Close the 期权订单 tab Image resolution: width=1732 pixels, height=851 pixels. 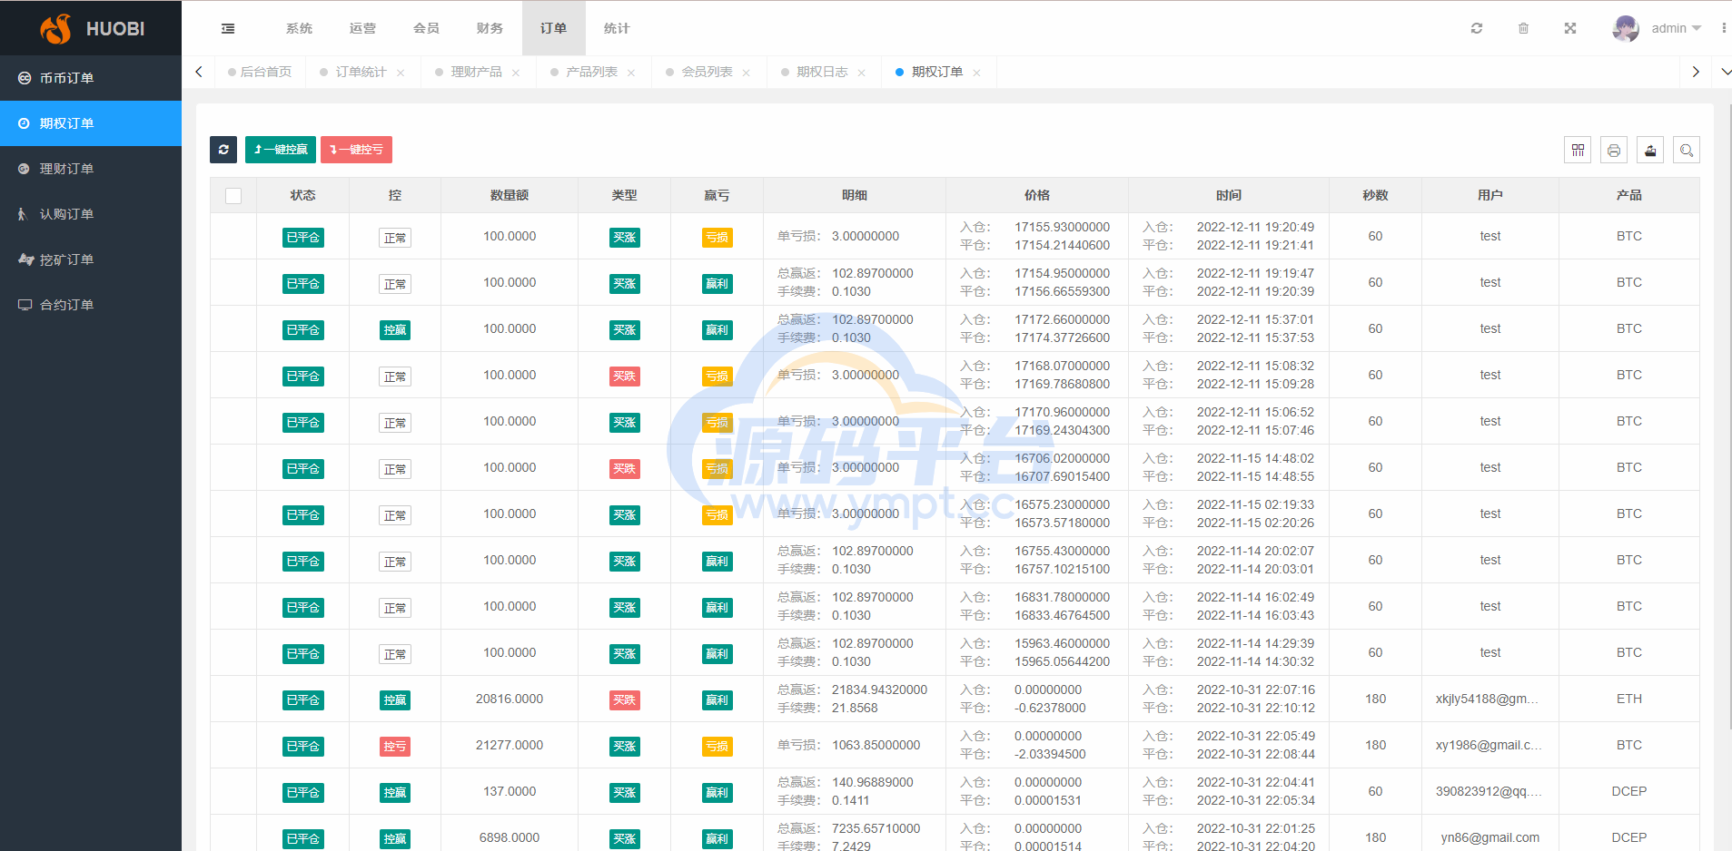click(977, 73)
